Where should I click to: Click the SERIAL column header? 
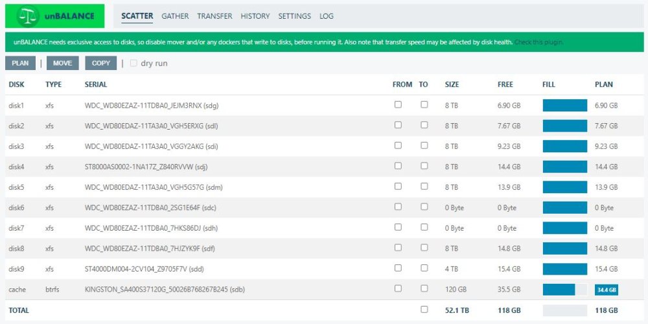96,84
